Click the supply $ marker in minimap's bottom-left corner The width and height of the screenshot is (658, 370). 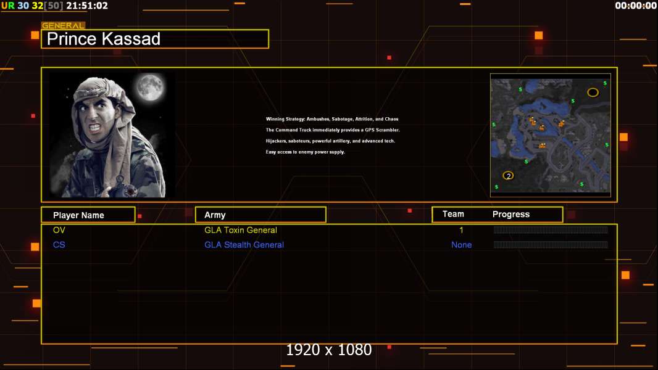[496, 186]
